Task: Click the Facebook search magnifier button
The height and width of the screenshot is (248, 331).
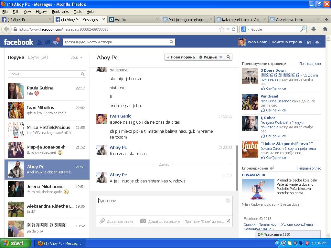Action: point(171,42)
